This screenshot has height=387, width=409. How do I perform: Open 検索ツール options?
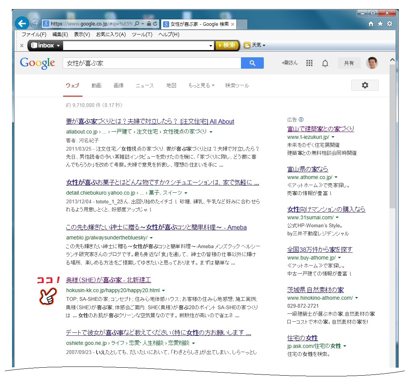pos(237,85)
